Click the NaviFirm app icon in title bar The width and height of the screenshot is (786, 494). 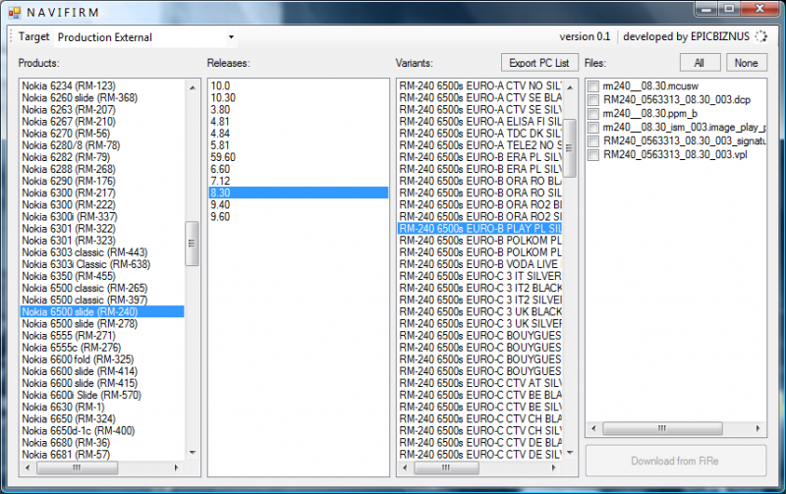click(15, 13)
